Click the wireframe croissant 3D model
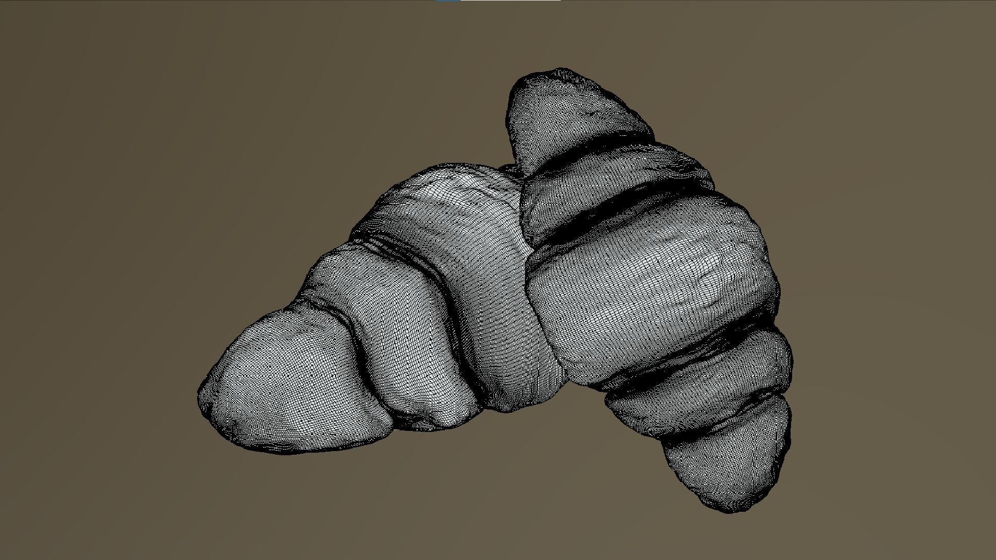The image size is (996, 560). (495, 290)
